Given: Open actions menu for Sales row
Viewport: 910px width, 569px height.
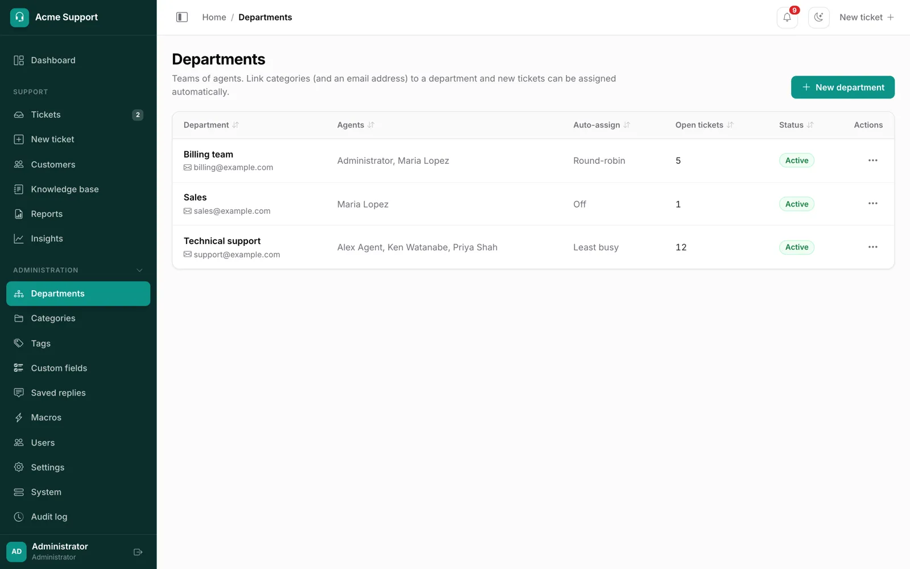Looking at the screenshot, I should click(x=872, y=204).
